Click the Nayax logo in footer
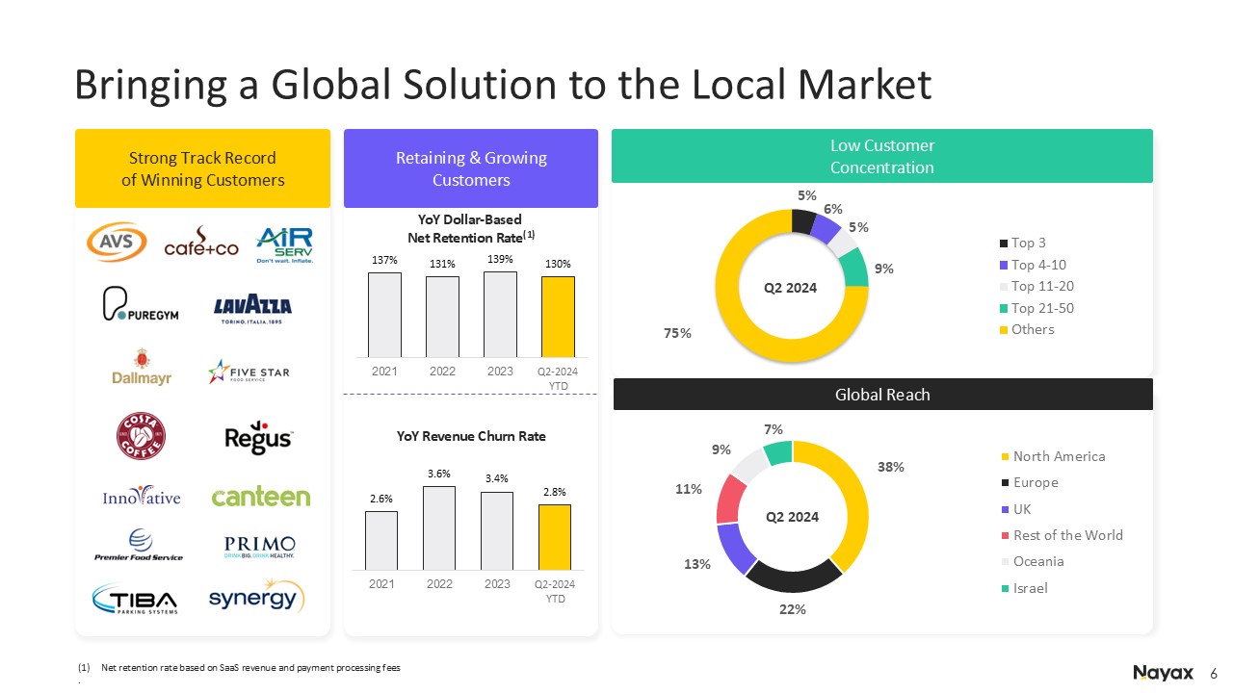The width and height of the screenshot is (1233, 693). (x=1163, y=672)
